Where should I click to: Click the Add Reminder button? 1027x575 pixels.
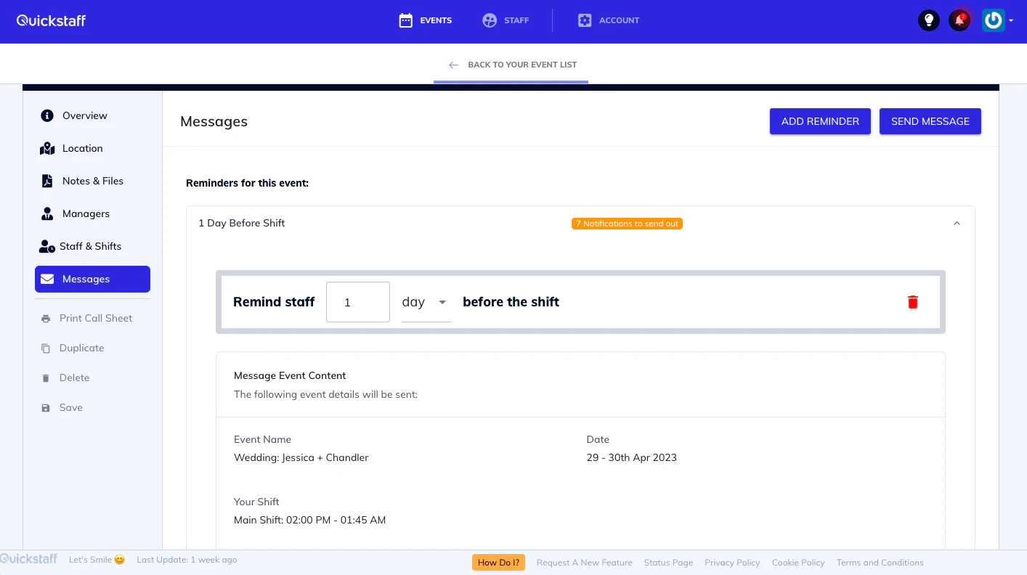tap(820, 121)
